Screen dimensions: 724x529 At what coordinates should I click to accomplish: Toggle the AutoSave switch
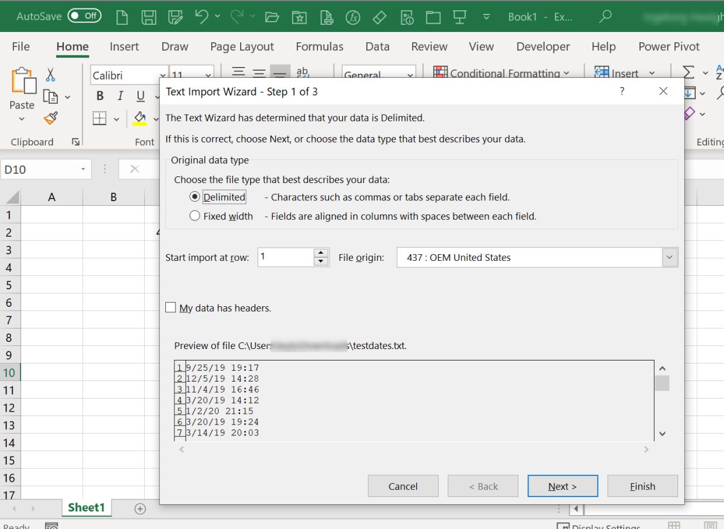(x=84, y=16)
